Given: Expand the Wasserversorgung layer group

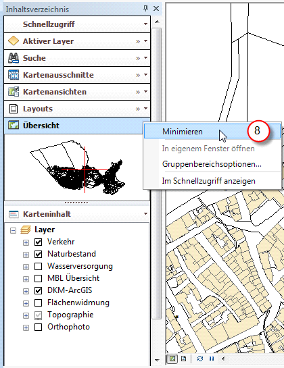Looking at the screenshot, I should (x=26, y=267).
